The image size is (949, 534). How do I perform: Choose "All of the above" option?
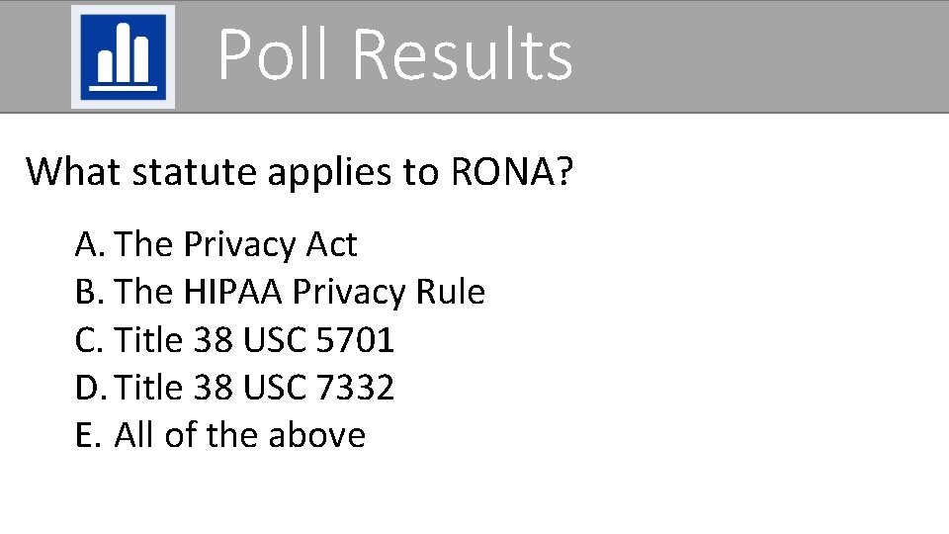coord(240,435)
